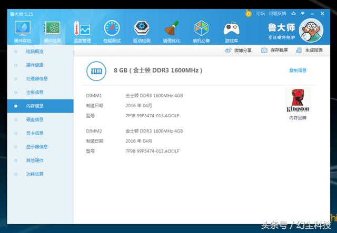Image resolution: width=337 pixels, height=233 pixels.
Task: Open 温度管理 temperature management thermometer icon
Action: point(82,32)
